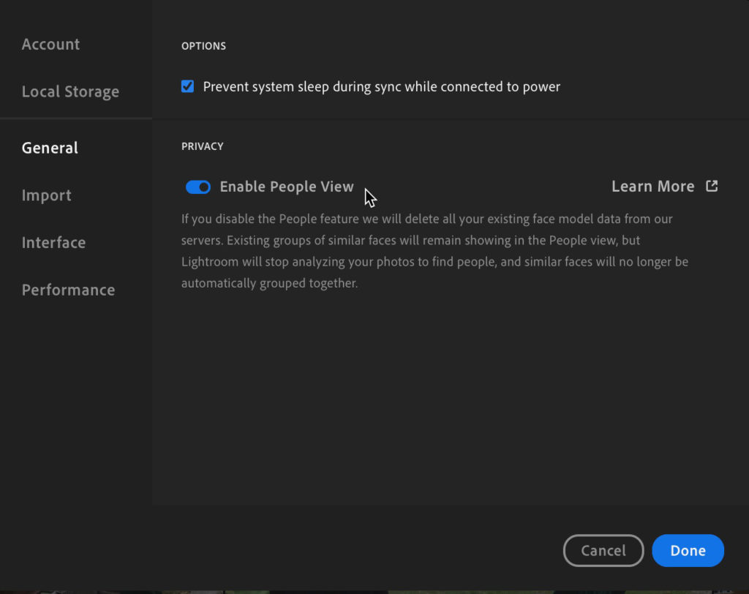Screen dimensions: 749x594
Task: Click the Prevent system sleep label text
Action: click(382, 86)
